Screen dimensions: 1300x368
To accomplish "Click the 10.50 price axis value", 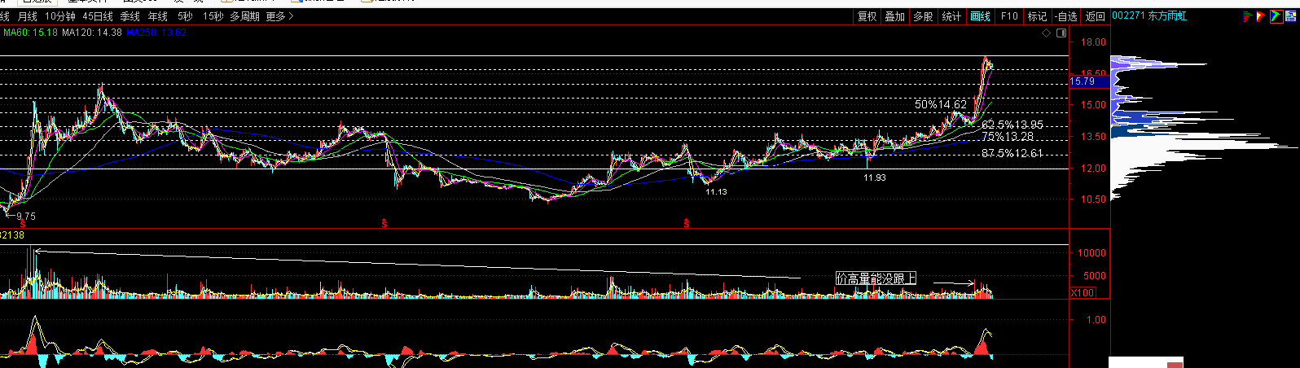I will (x=1094, y=199).
